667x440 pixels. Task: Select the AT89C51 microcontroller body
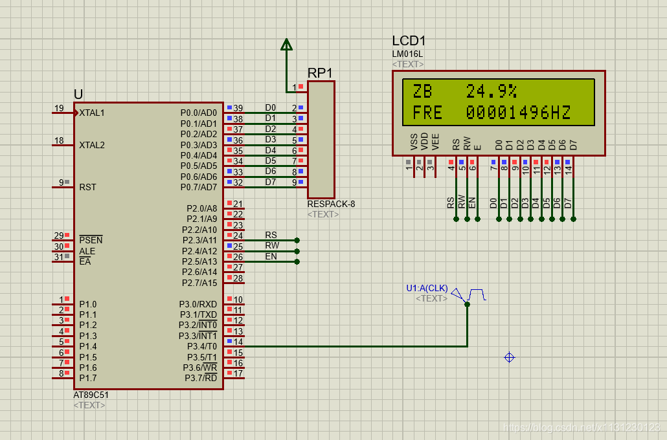(148, 246)
